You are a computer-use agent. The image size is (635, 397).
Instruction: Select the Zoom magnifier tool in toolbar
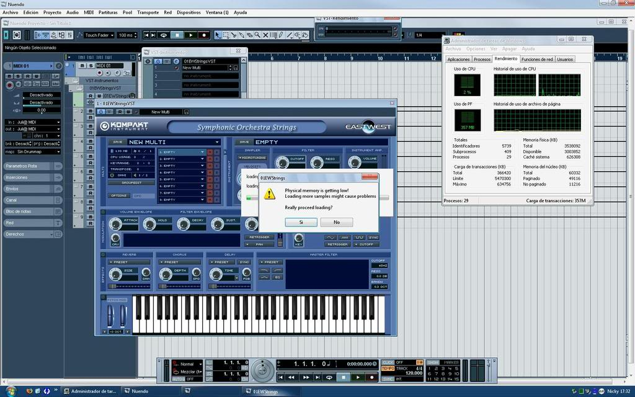click(257, 35)
